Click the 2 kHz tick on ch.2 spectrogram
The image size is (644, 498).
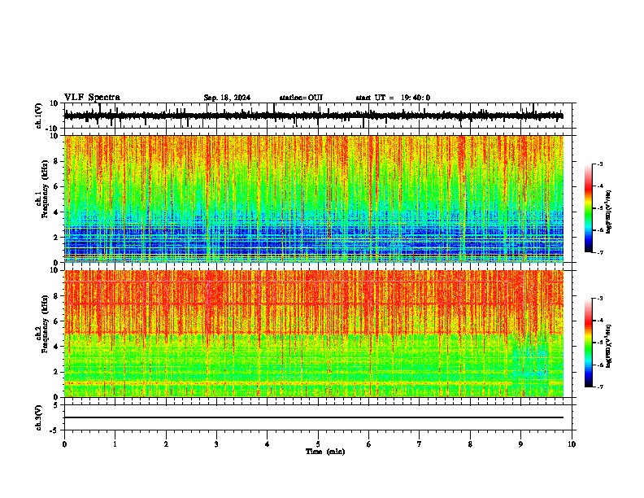(x=56, y=372)
